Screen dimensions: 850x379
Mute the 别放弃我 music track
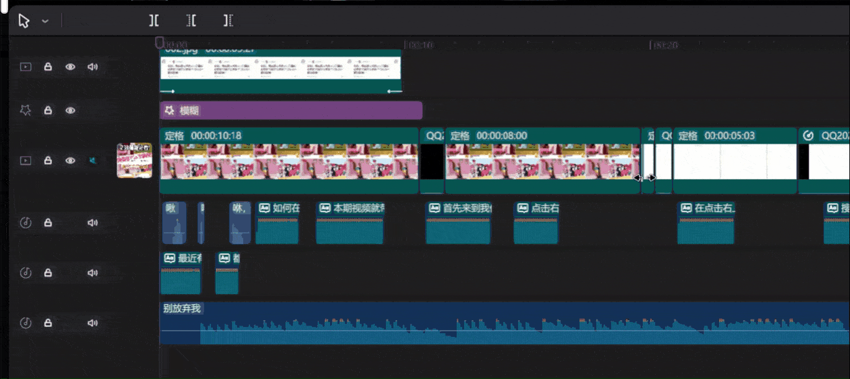(92, 323)
